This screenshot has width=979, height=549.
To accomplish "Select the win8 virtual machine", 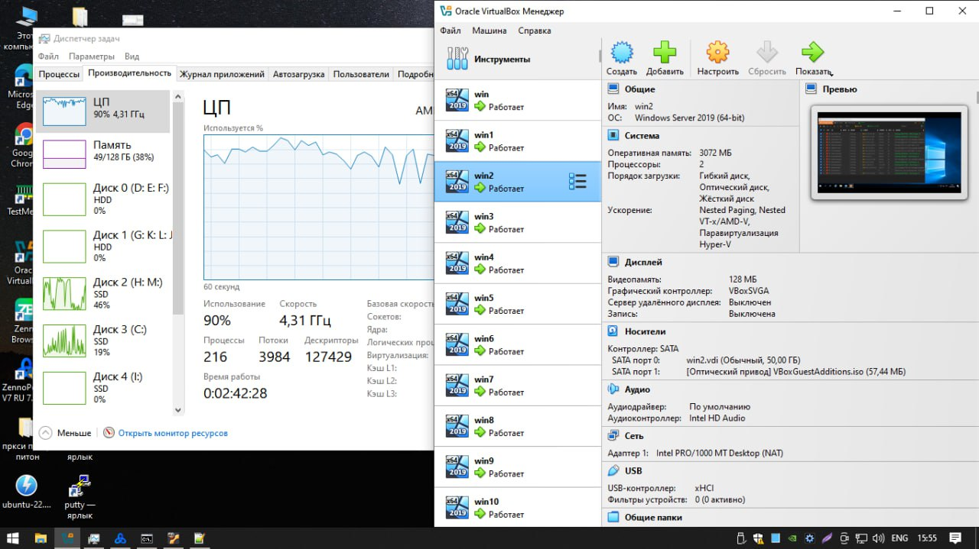I will 518,426.
